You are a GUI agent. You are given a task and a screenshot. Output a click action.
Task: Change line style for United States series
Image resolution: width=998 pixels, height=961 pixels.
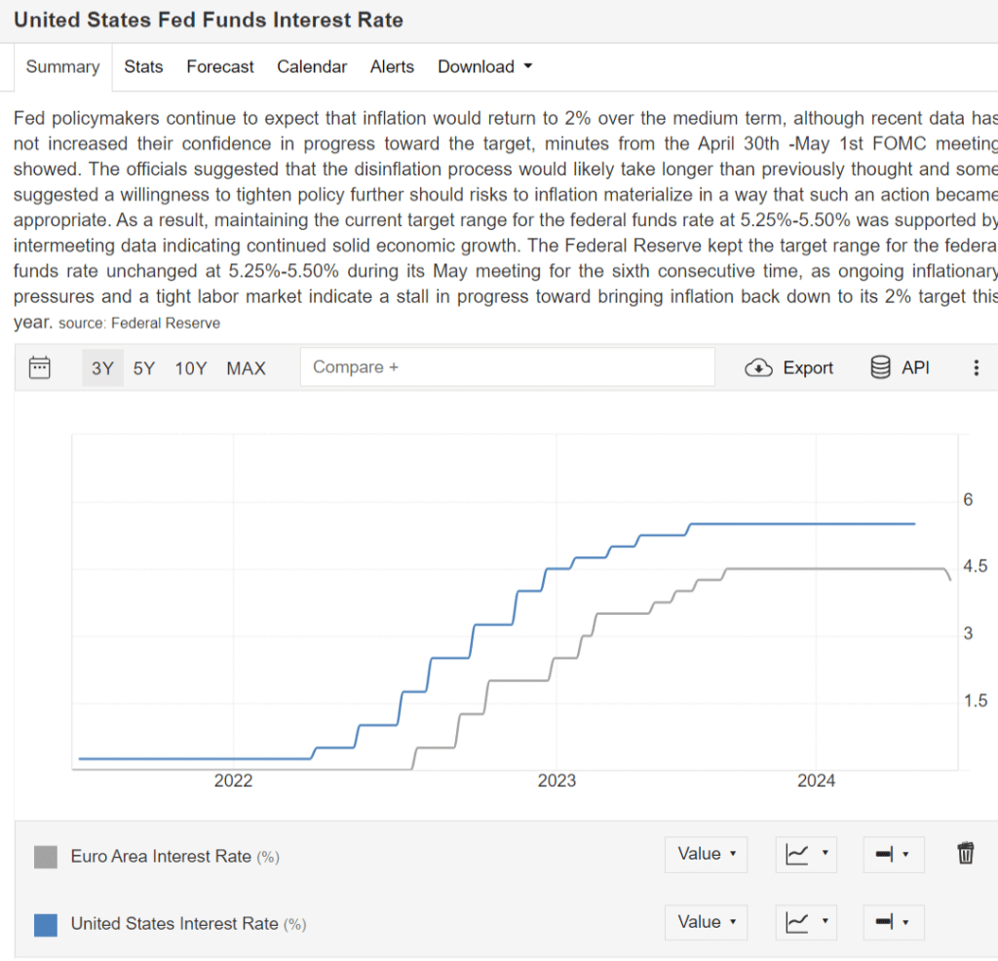pos(893,922)
